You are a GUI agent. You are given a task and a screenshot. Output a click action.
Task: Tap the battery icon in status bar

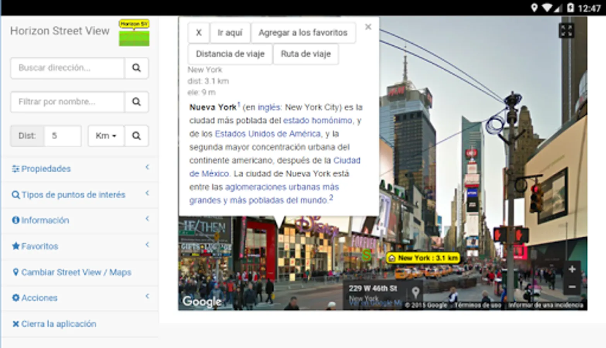click(x=570, y=8)
